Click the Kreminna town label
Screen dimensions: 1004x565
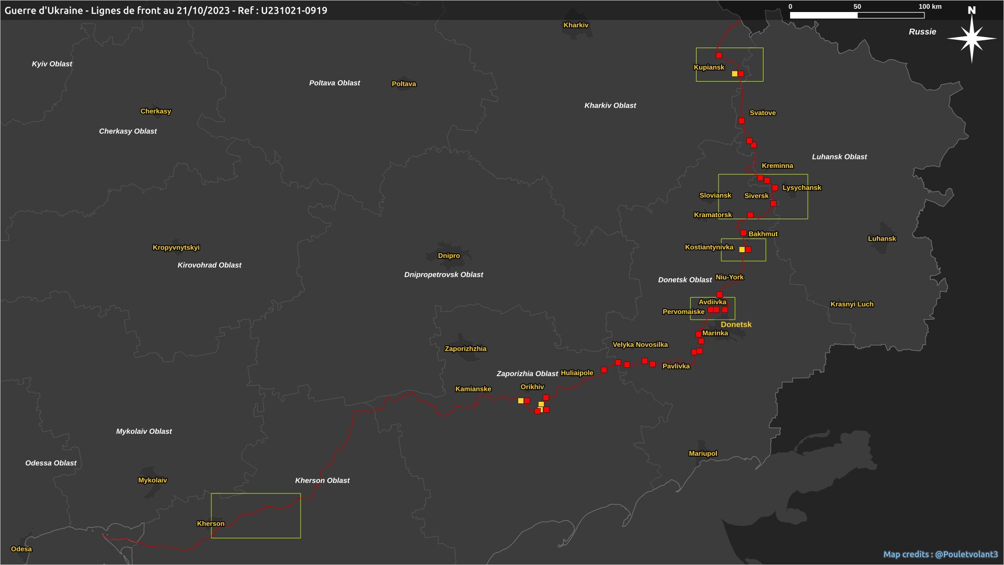coord(777,166)
